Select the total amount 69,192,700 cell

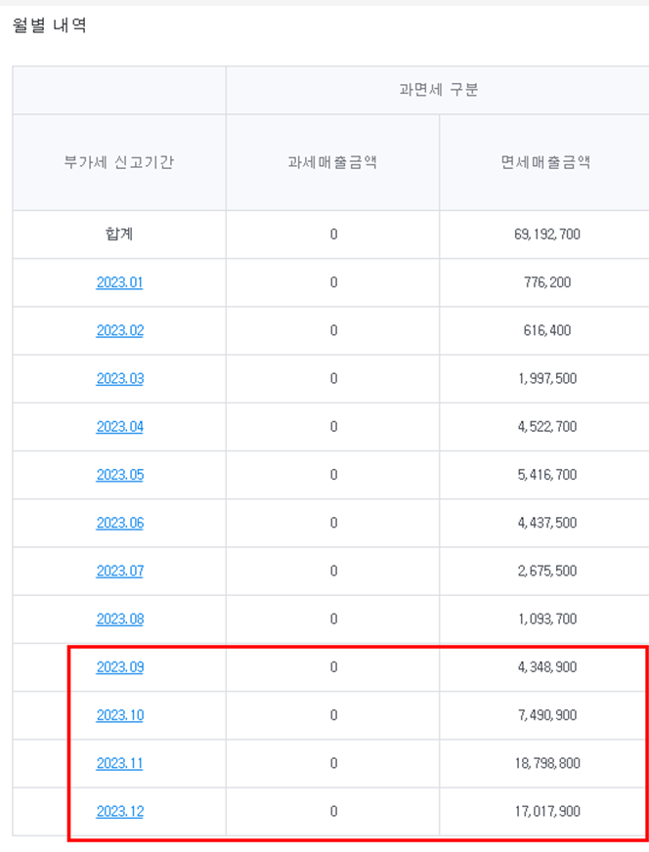[x=547, y=234]
